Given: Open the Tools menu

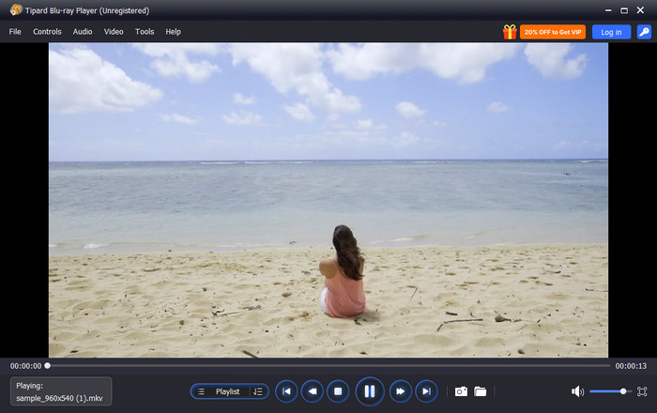Looking at the screenshot, I should pos(145,32).
